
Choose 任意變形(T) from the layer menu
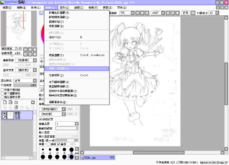click(x=77, y=75)
